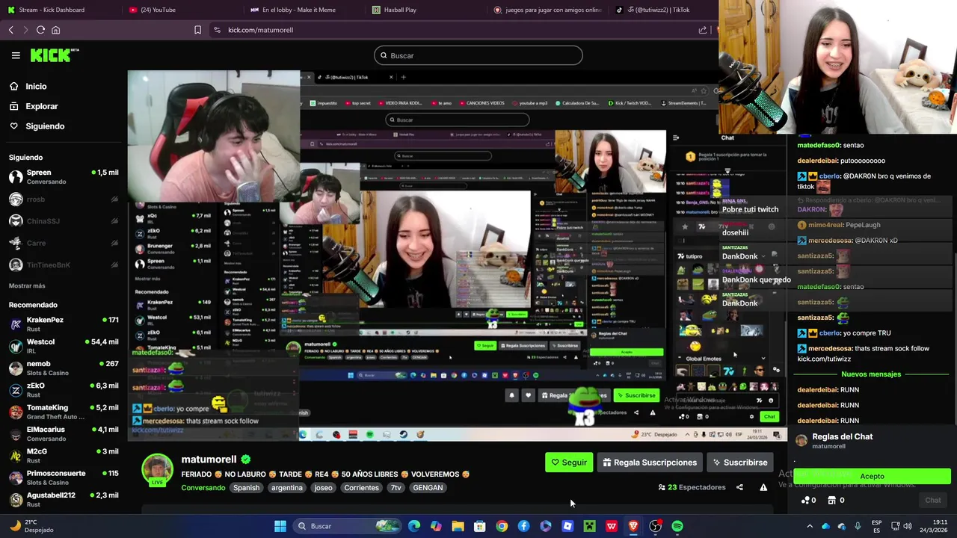Go to Inicio in Kick sidebar
Image resolution: width=957 pixels, height=538 pixels.
[x=28, y=87]
